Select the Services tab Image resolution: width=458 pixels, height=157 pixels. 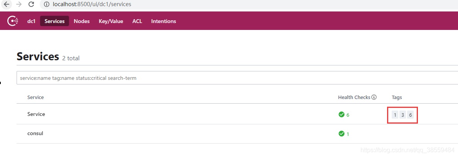pyautogui.click(x=55, y=21)
